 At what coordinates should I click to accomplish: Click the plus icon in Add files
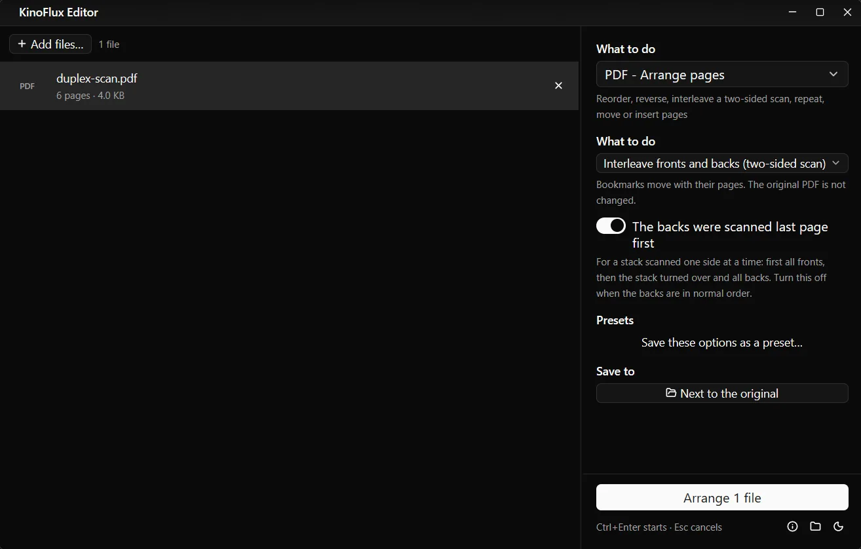click(x=22, y=44)
